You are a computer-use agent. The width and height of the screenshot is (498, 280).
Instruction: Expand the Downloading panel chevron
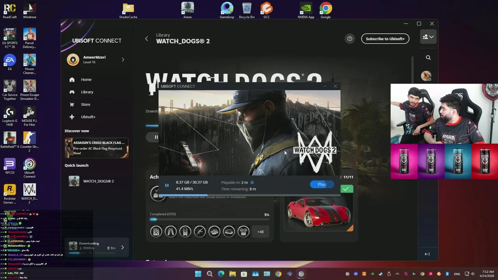pyautogui.click(x=123, y=247)
